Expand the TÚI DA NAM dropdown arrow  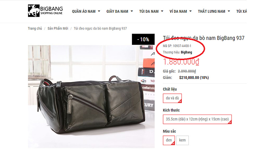coord(162,11)
